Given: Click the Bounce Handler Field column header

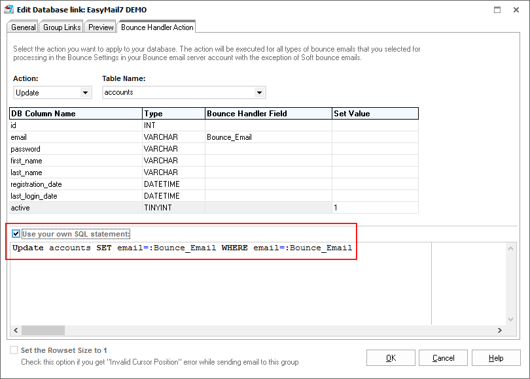Looking at the screenshot, I should (x=268, y=114).
